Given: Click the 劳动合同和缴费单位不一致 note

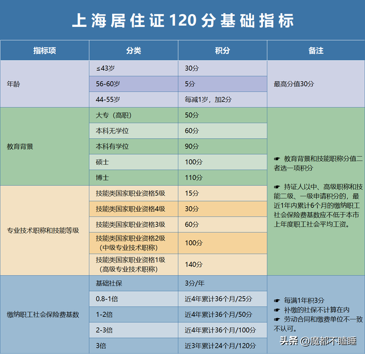Looking at the screenshot, I should coord(318,324).
